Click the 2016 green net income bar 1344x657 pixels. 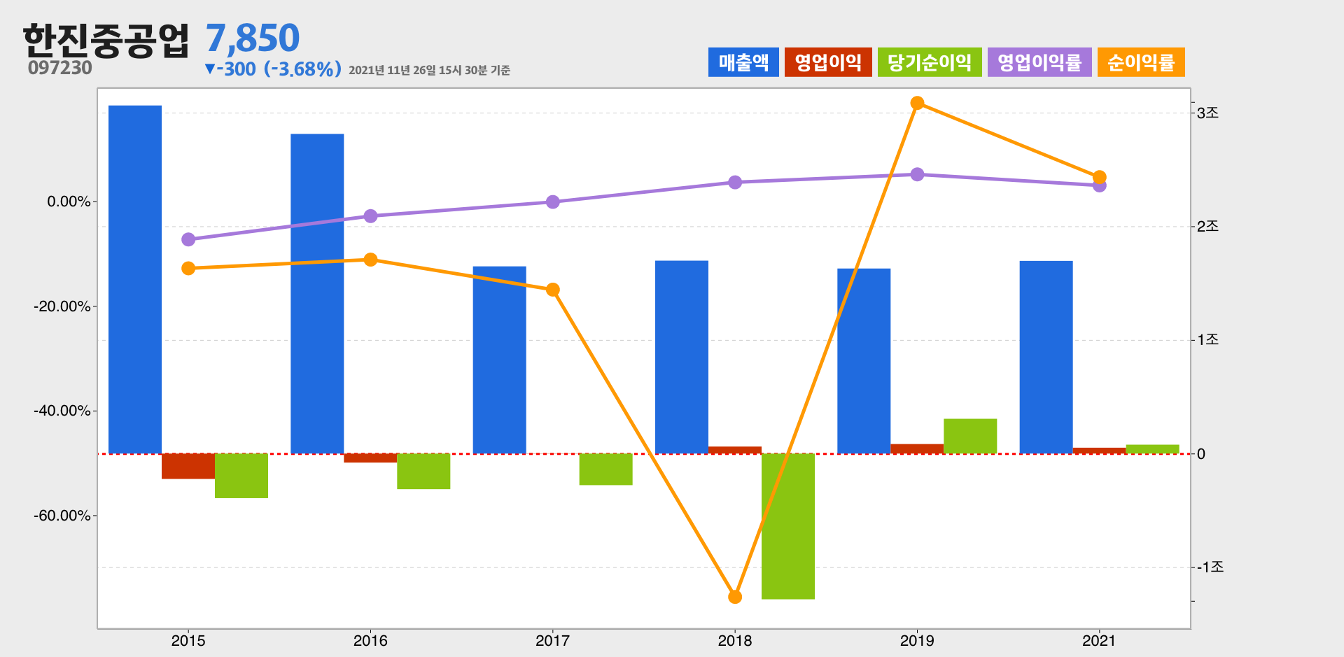pos(423,472)
